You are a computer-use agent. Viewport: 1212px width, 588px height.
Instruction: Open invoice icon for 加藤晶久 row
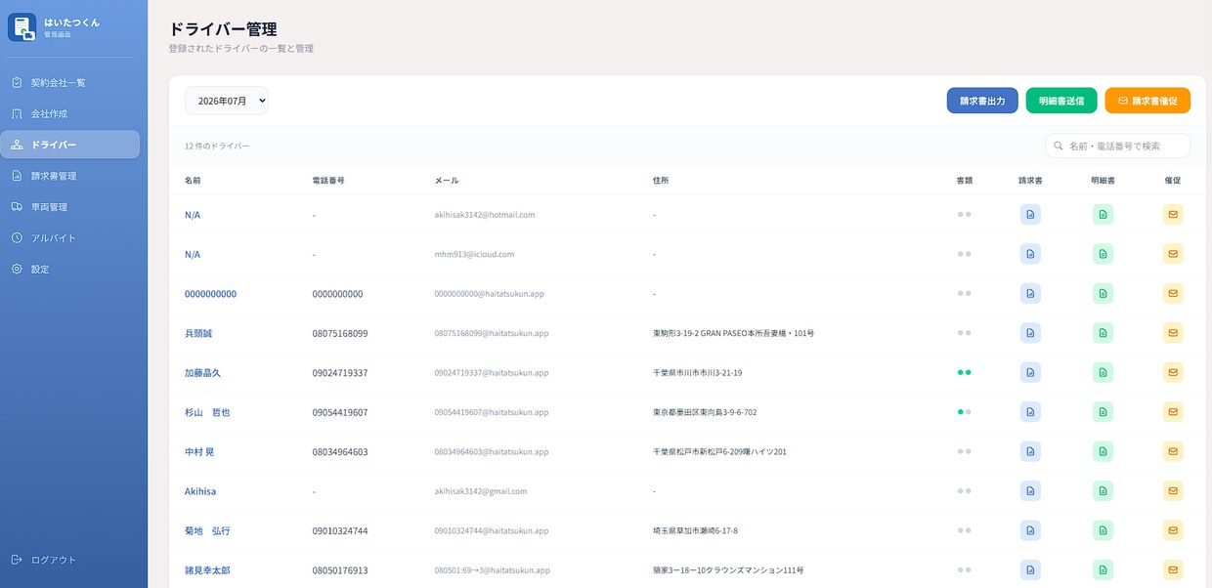1030,372
